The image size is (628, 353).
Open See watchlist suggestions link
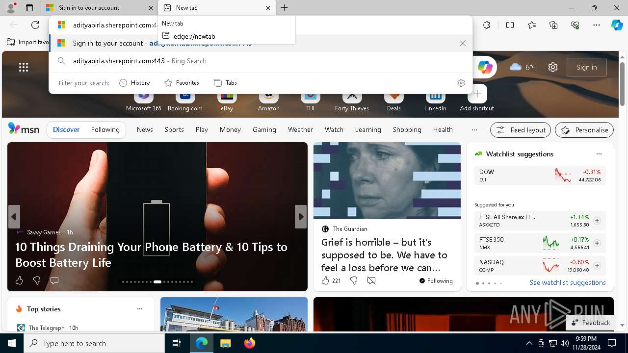coord(568,282)
